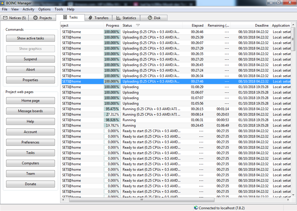297x211 pixels.
Task: Click the Tasks list icon
Action: [65, 17]
